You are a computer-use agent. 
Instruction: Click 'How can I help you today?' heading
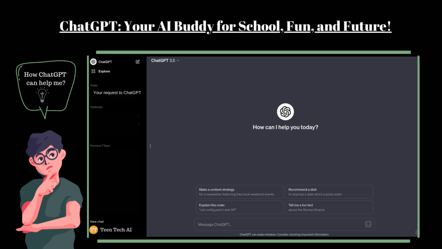[x=285, y=128]
